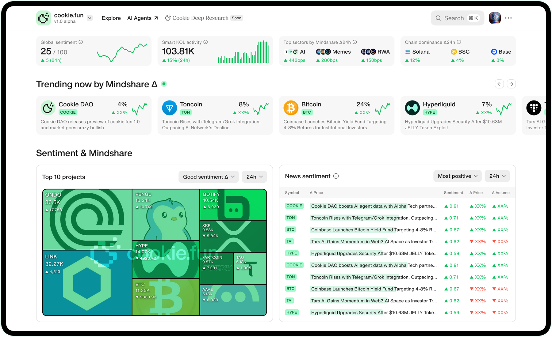This screenshot has width=552, height=337.
Task: Open the Most positive dropdown
Action: (458, 176)
